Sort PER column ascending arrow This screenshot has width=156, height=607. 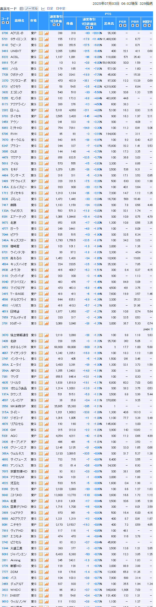click(121, 26)
